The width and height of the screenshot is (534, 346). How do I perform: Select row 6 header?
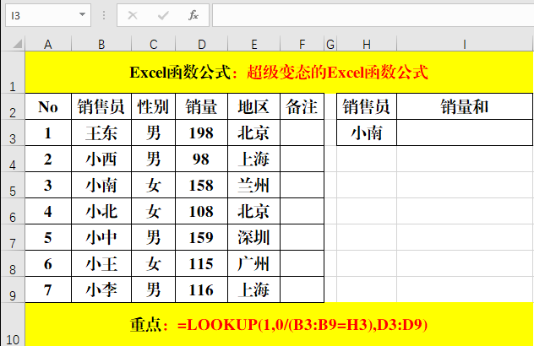[x=13, y=211]
